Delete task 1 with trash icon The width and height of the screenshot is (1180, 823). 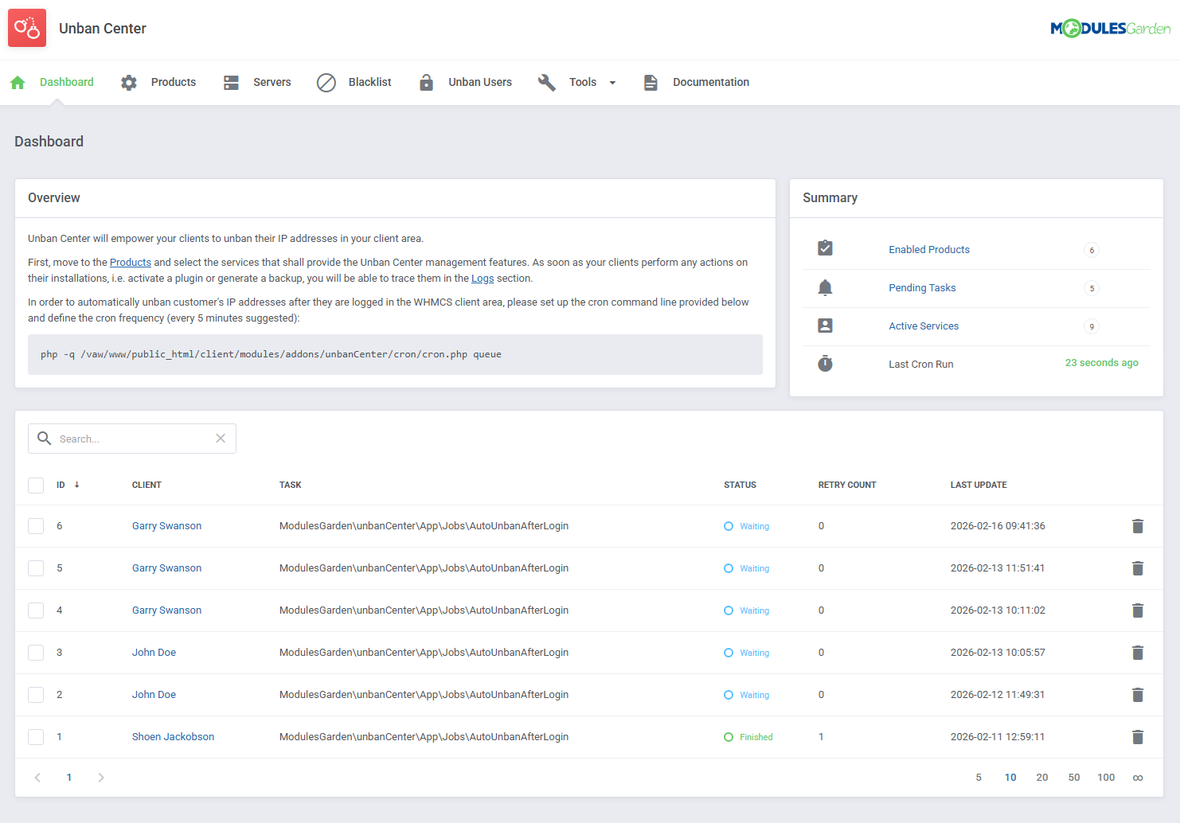(1138, 737)
